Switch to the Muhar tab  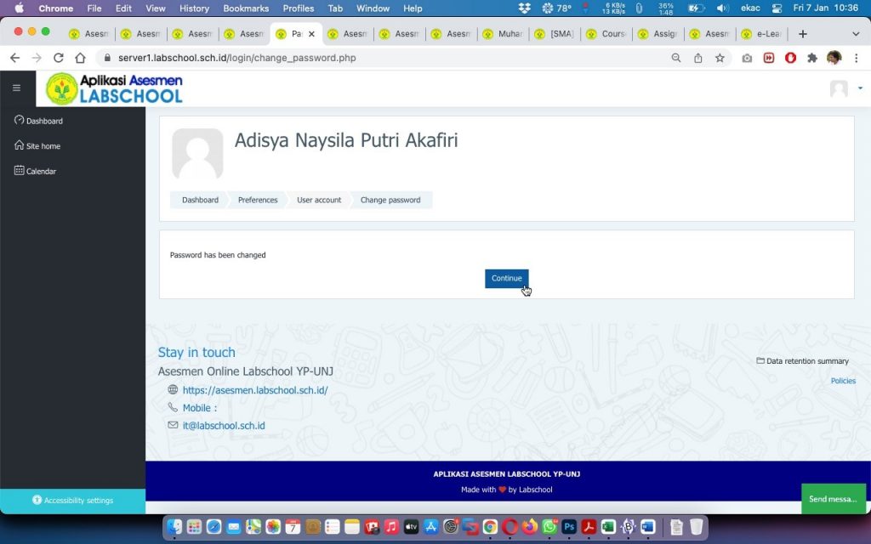click(x=503, y=34)
